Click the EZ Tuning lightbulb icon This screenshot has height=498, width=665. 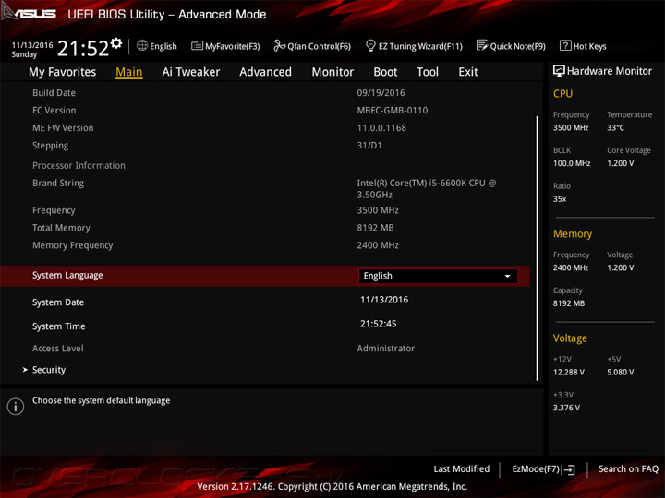tap(370, 45)
